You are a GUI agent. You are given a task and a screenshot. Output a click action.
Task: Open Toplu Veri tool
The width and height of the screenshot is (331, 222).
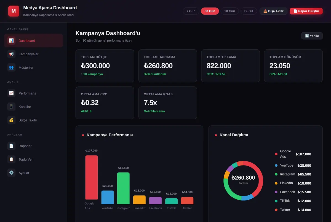click(x=33, y=159)
